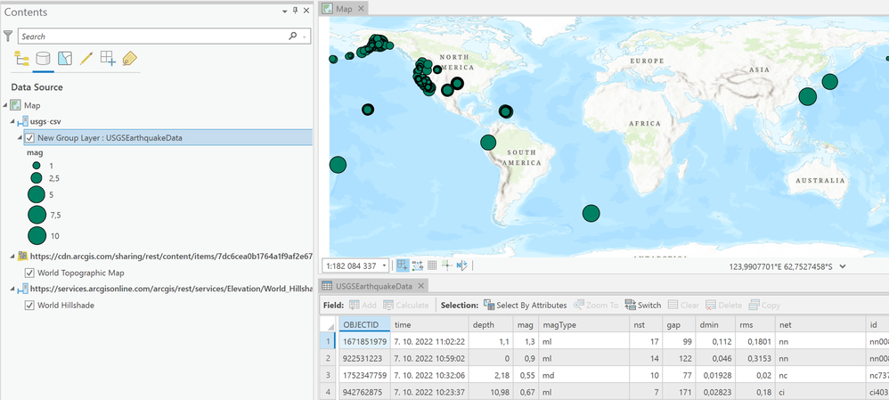This screenshot has width=889, height=400.
Task: Switch to List By Editing pencil icon
Action: click(86, 59)
